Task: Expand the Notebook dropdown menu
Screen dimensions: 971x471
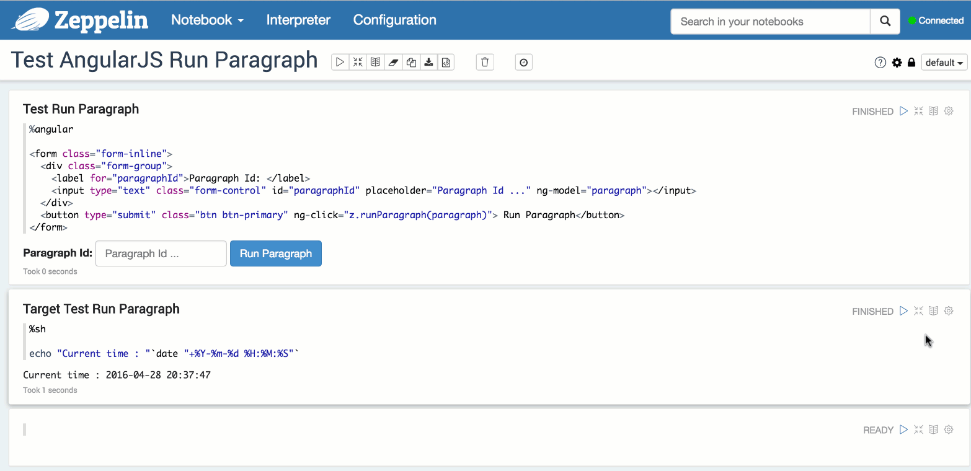Action: [207, 20]
